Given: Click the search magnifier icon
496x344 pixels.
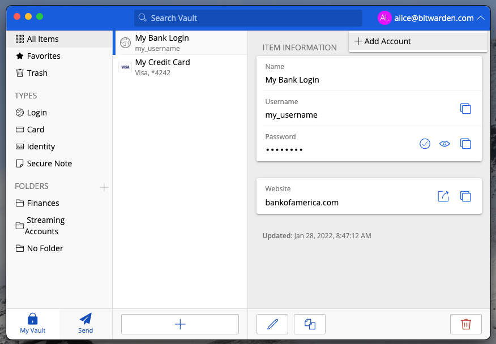Looking at the screenshot, I should [x=143, y=18].
